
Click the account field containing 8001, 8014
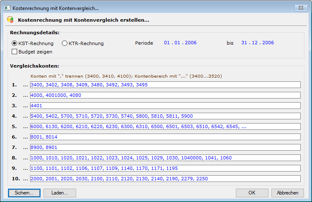165,137
